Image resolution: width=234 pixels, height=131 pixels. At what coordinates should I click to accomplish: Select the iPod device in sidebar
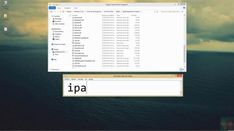point(56,54)
